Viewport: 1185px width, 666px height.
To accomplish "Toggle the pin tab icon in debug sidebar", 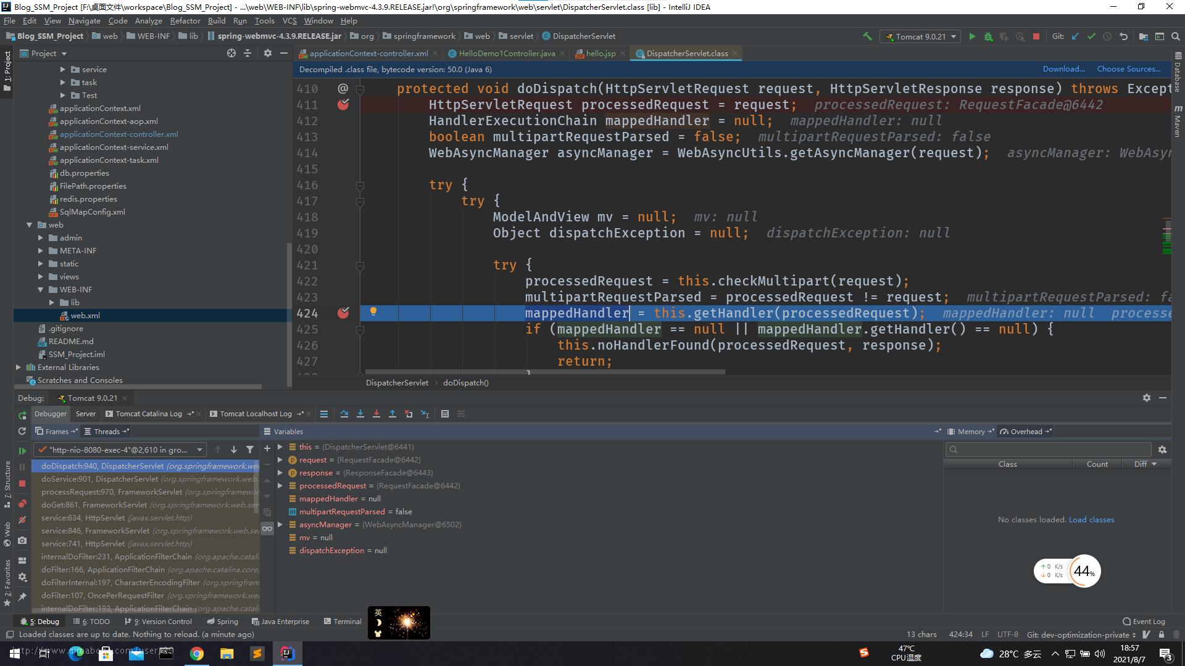I will 22,596.
